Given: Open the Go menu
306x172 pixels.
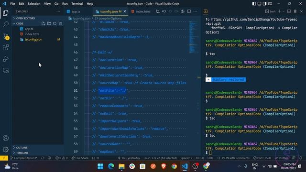Looking at the screenshot, I should 56,4.
